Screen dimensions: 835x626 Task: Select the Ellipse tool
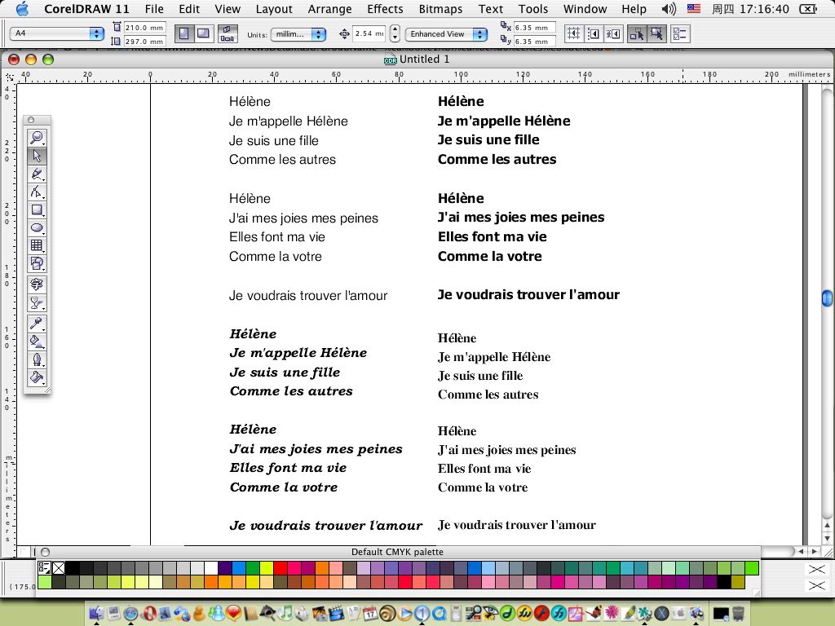[37, 228]
